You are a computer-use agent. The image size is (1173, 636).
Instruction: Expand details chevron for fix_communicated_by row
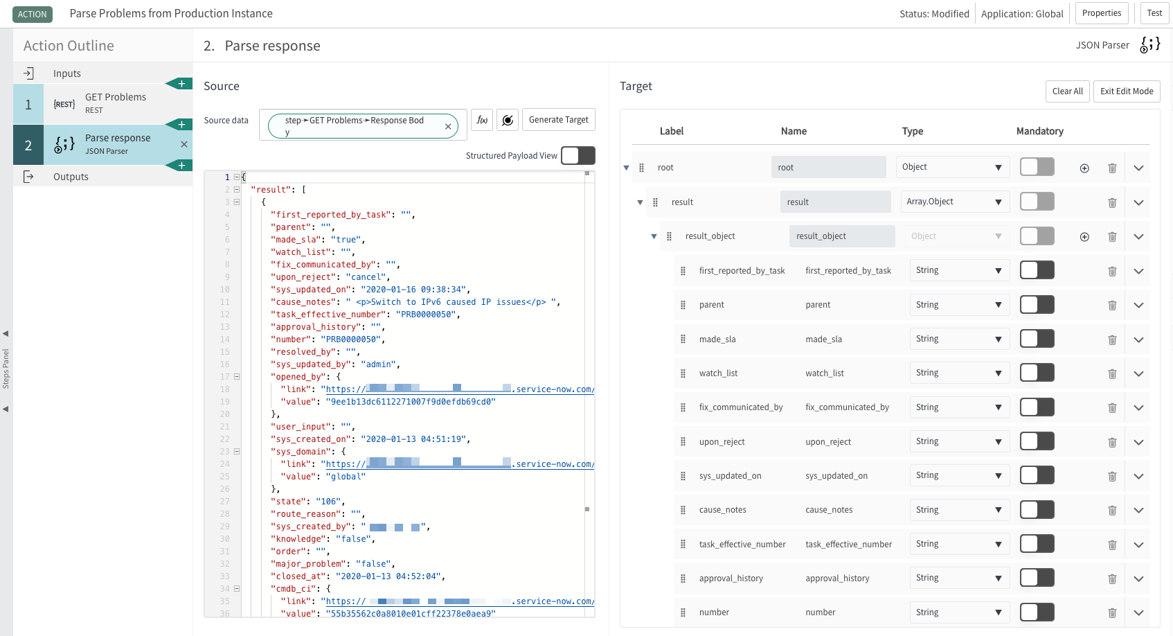tap(1138, 408)
